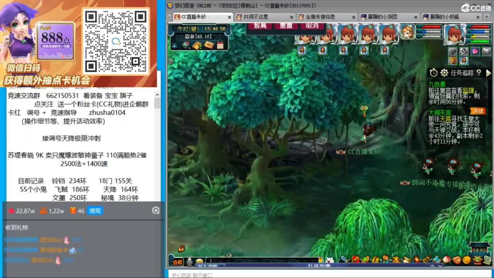This screenshot has height=278, width=494.
Task: Close the 全服专接绘卷 tab
Action: (x=353, y=17)
